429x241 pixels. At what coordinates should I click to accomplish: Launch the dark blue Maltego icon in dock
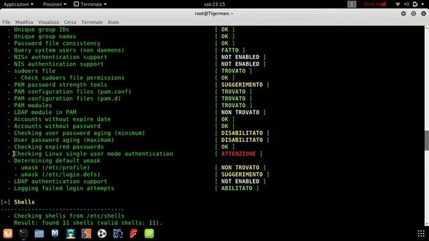point(118,234)
